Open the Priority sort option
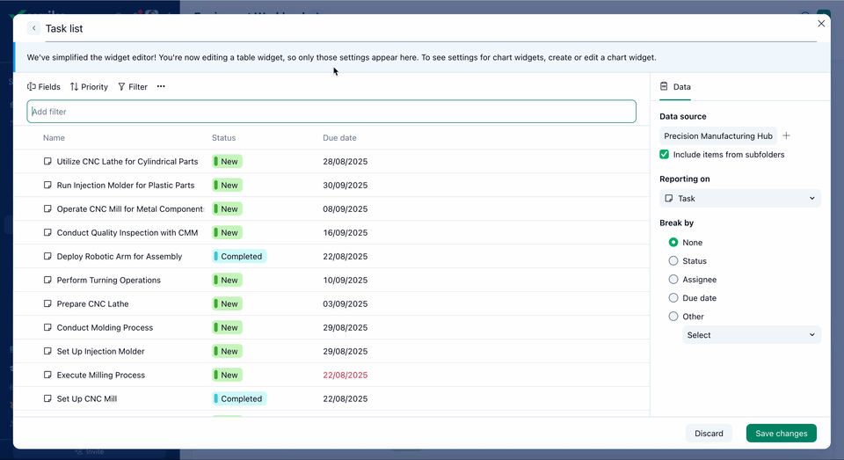844x460 pixels. 89,87
